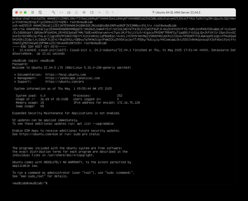The image size is (248, 201).
Task: Click '52 updates can be applied immediately'
Action: point(46,120)
